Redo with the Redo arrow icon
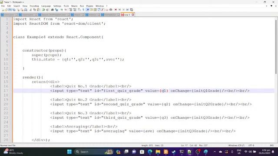This screenshot has height=156, width=278. coord(47,10)
